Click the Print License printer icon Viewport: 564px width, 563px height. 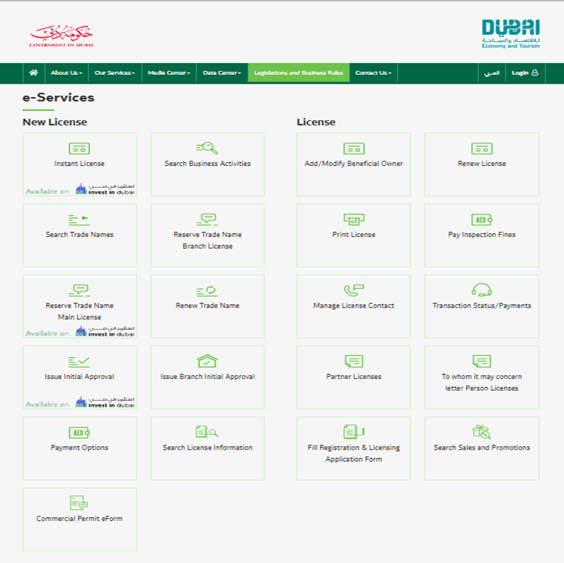[354, 219]
